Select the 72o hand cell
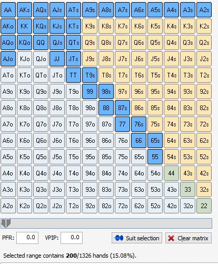This screenshot has height=264, width=218. click(122, 206)
